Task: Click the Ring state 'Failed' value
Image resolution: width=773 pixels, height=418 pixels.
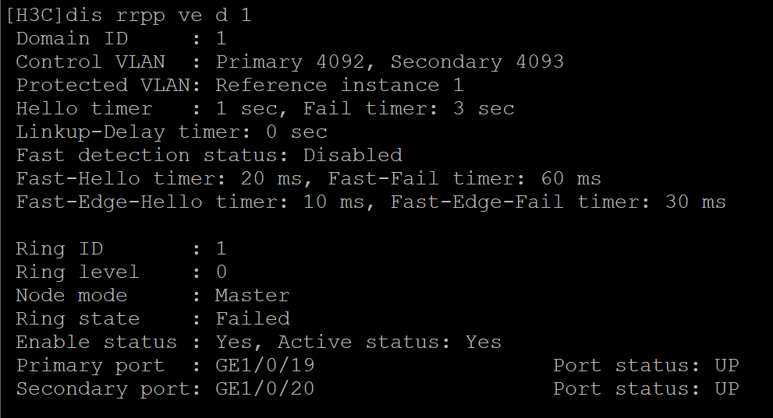Action: click(252, 318)
